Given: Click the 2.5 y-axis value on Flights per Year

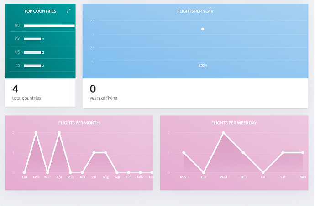Looking at the screenshot, I should [x=92, y=48].
